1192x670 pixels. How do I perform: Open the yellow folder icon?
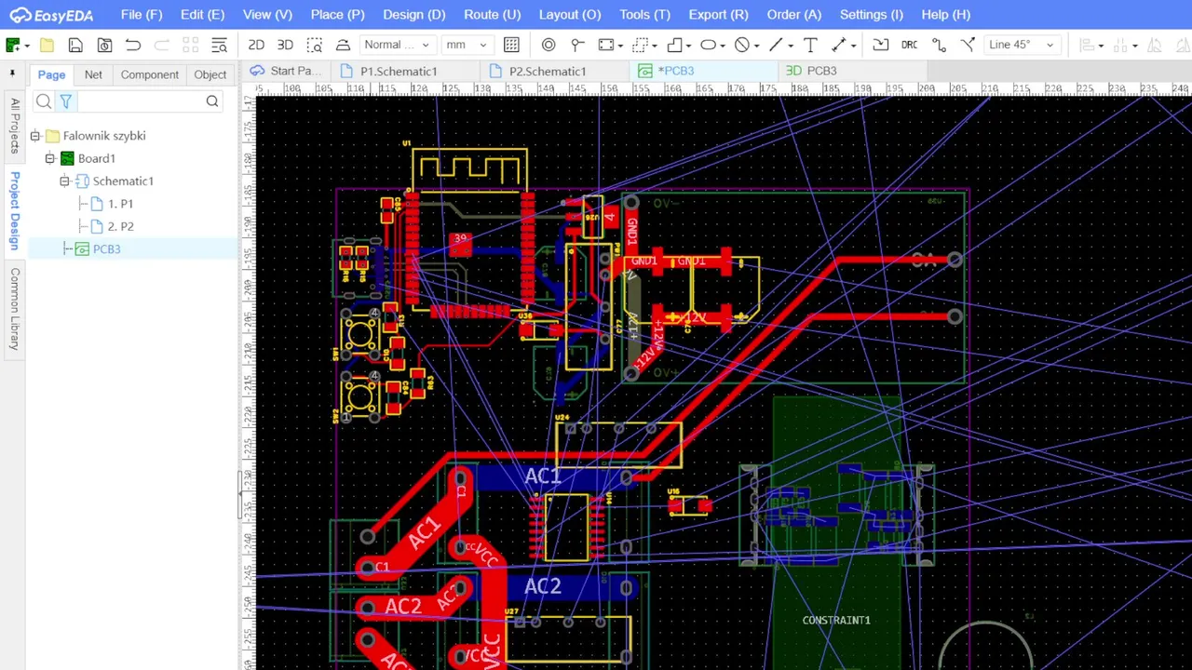point(47,45)
